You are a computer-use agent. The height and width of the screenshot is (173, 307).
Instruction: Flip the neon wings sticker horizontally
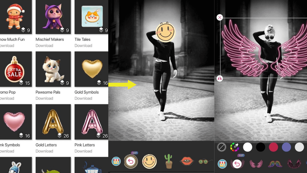coord(220,78)
